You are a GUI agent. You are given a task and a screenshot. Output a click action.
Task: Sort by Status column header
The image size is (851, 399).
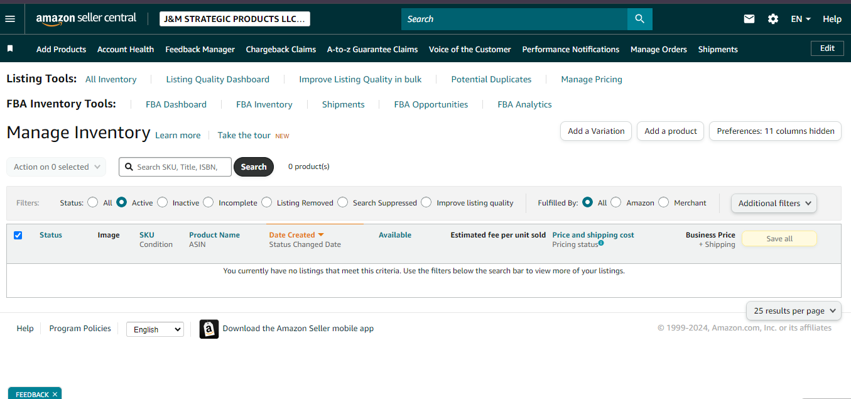pyautogui.click(x=51, y=235)
